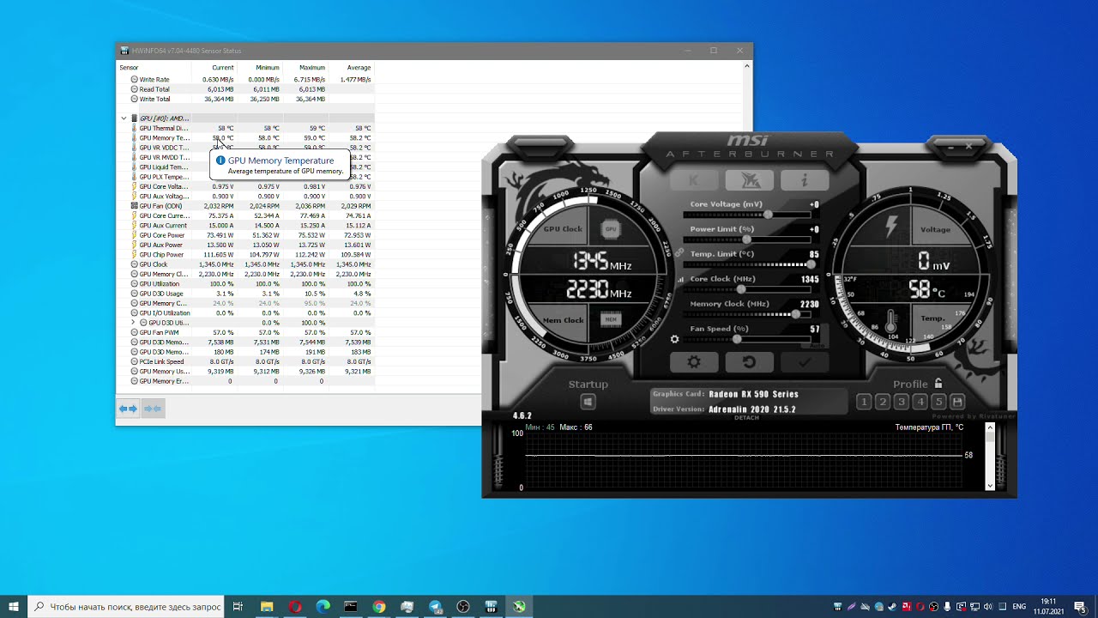The height and width of the screenshot is (618, 1098).
Task: Open the Core Clock curve editor icon
Action: pyautogui.click(x=681, y=280)
